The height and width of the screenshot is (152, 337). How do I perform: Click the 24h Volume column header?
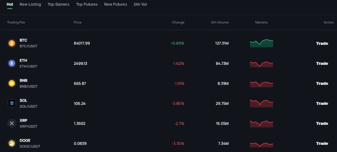219,22
